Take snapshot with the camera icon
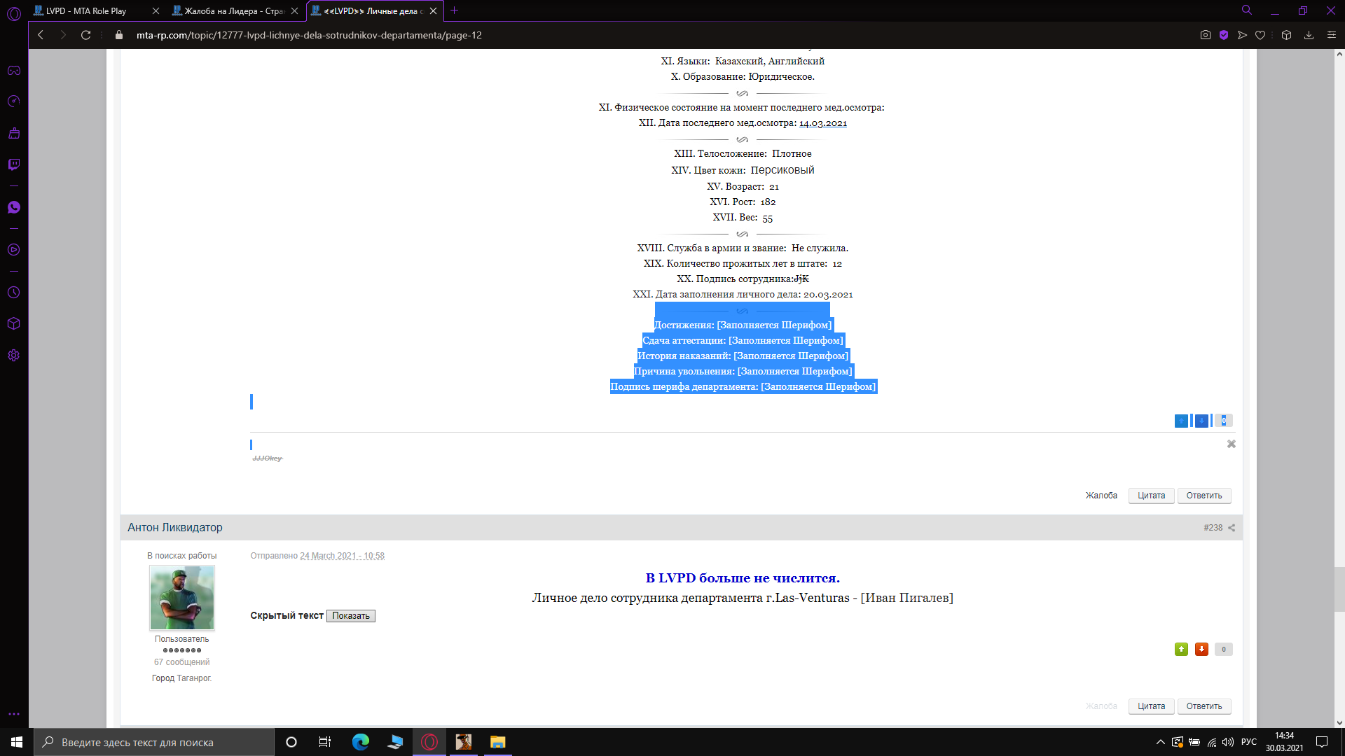Image resolution: width=1345 pixels, height=756 pixels. [1206, 35]
